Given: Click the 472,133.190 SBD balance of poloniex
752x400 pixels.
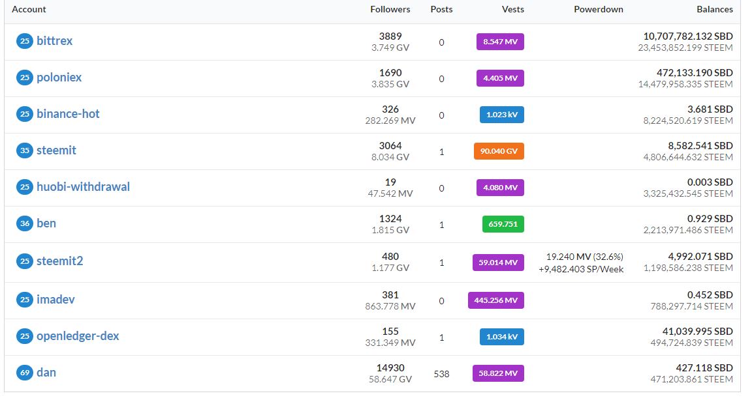Looking at the screenshot, I should (x=695, y=72).
